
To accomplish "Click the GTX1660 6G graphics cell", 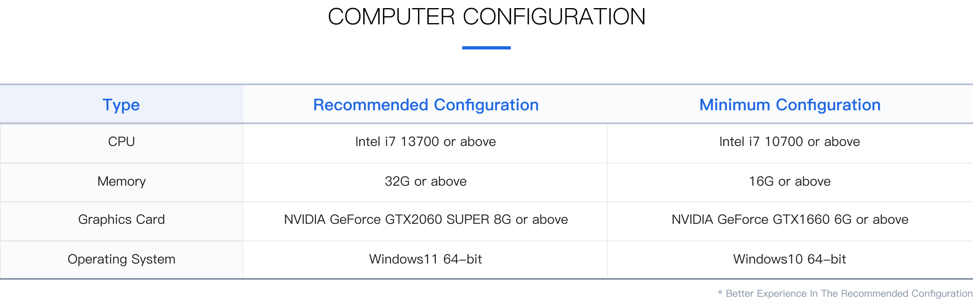I will coord(790,219).
